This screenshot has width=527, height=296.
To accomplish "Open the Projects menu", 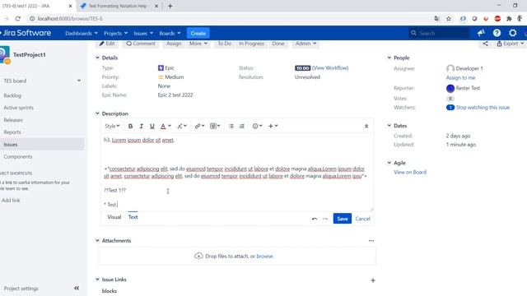I will coord(115,33).
